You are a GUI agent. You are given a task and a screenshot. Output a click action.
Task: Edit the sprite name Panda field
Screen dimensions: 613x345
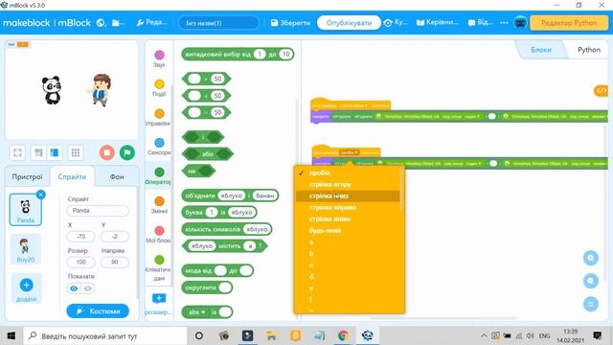click(98, 211)
